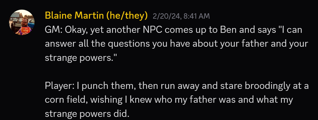The height and width of the screenshot is (120, 318).
Task: Click the word "wishing" in the player's reply
Action: 99,100
